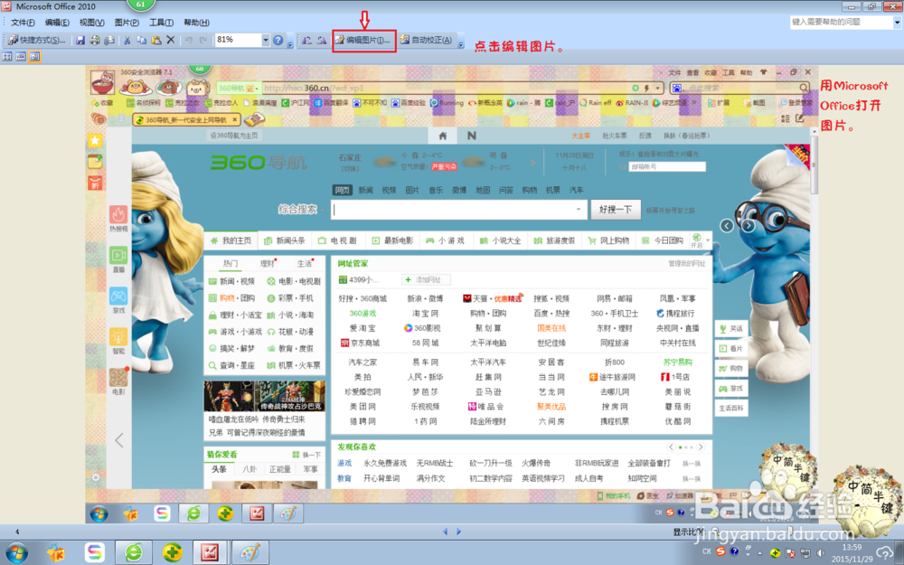Open Help with the blue question mark icon
Image resolution: width=904 pixels, height=565 pixels.
278,41
